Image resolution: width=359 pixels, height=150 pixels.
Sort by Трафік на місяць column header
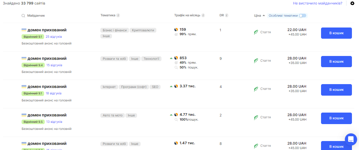[187, 15]
